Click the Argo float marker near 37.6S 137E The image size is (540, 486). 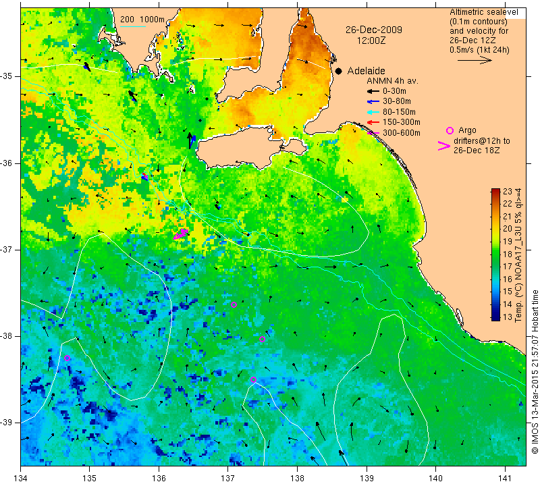click(x=234, y=304)
